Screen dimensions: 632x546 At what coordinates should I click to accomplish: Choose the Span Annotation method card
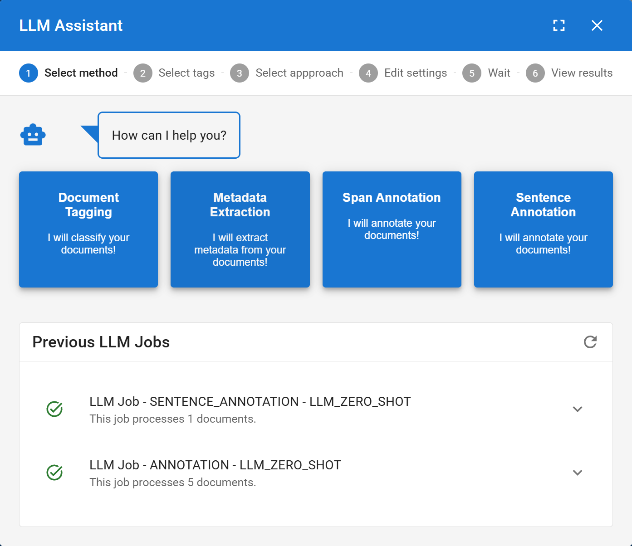[x=392, y=229]
